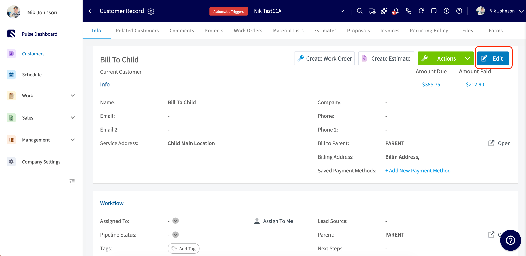Expand the Work sidebar section

pyautogui.click(x=73, y=96)
